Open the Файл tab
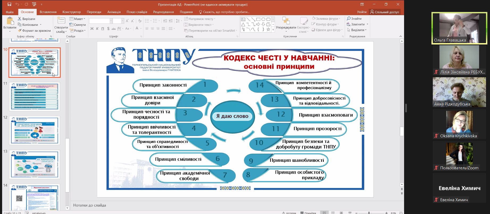Image resolution: width=490 pixels, height=214 pixels. coord(10,12)
